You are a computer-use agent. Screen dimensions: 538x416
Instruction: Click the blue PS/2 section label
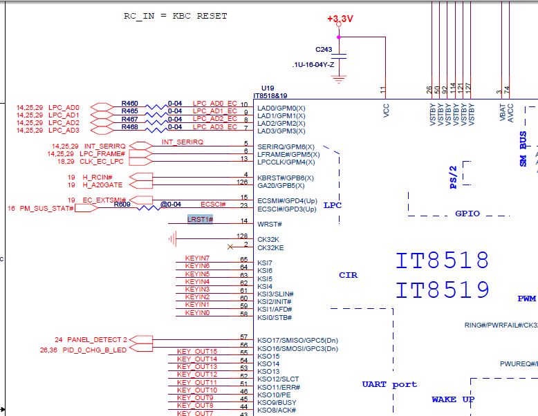pyautogui.click(x=453, y=178)
